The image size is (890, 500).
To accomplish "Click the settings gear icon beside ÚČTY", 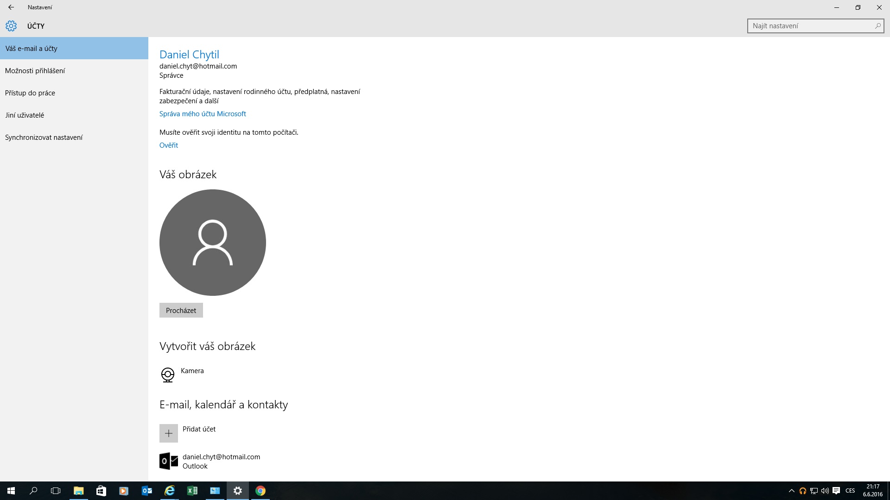I will click(x=11, y=26).
